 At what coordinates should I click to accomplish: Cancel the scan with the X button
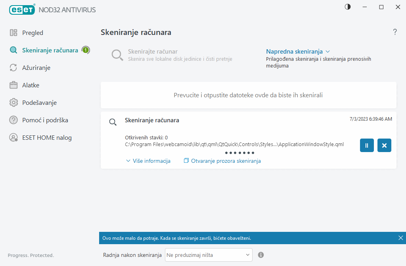click(384, 145)
